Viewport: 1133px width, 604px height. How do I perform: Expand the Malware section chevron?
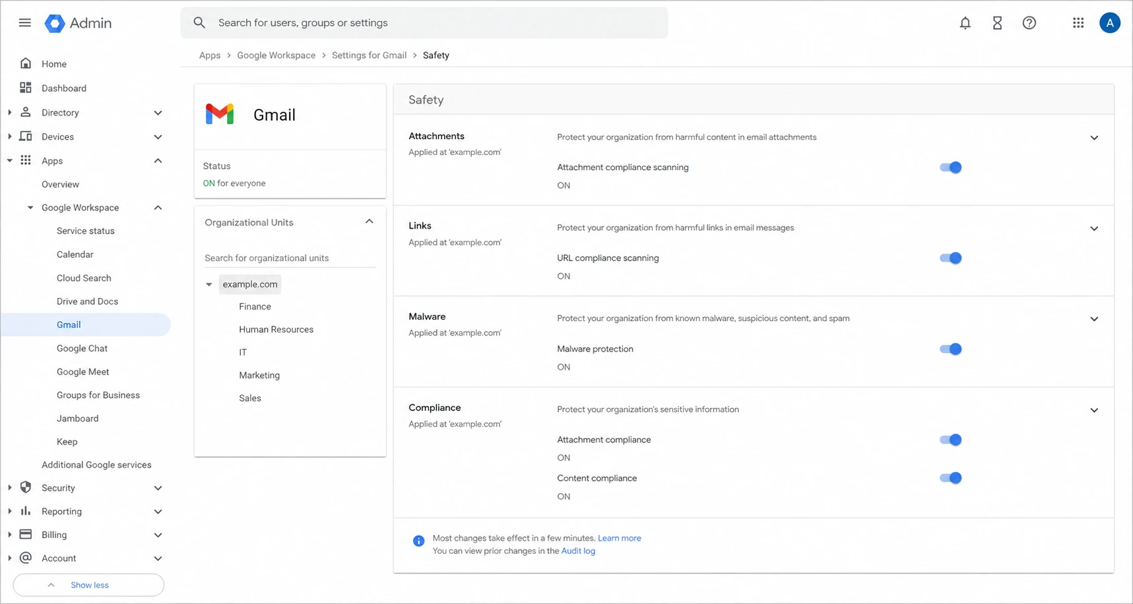point(1094,319)
